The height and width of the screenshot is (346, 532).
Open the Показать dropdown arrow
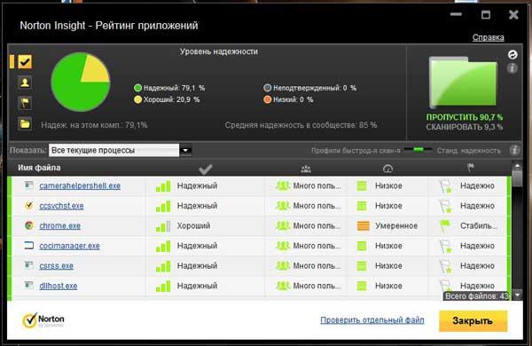click(x=185, y=151)
